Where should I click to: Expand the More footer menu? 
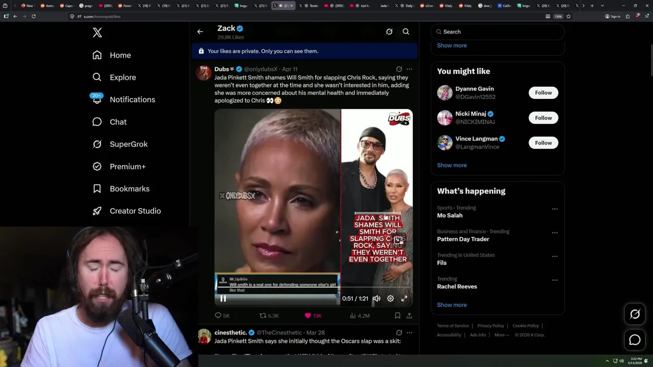[501, 335]
